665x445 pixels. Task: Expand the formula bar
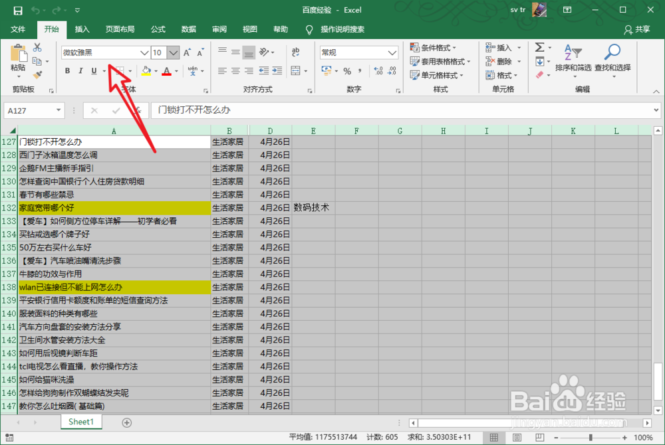[656, 110]
